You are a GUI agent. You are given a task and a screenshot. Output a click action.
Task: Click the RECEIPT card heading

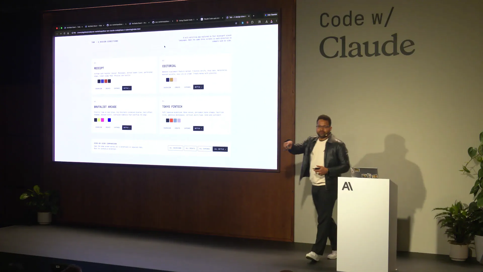tap(99, 68)
